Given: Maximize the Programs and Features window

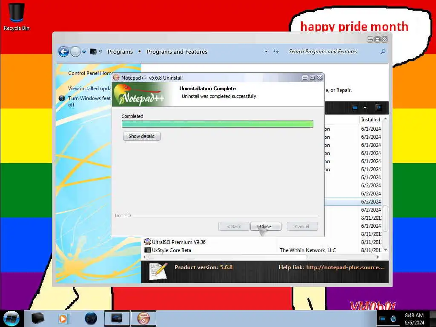Looking at the screenshot, I should tap(377, 40).
